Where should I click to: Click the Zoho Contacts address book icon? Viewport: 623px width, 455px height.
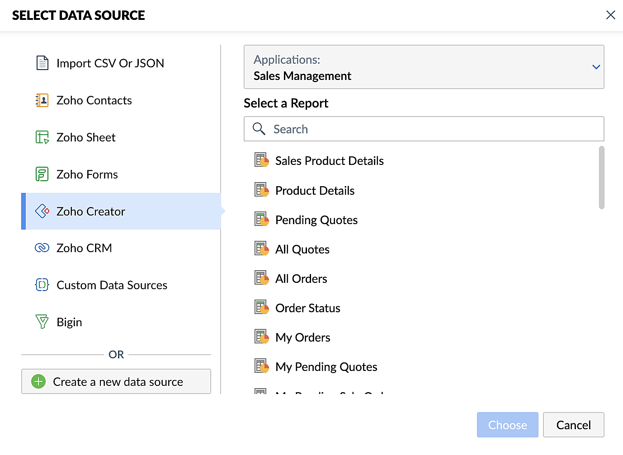click(x=42, y=100)
